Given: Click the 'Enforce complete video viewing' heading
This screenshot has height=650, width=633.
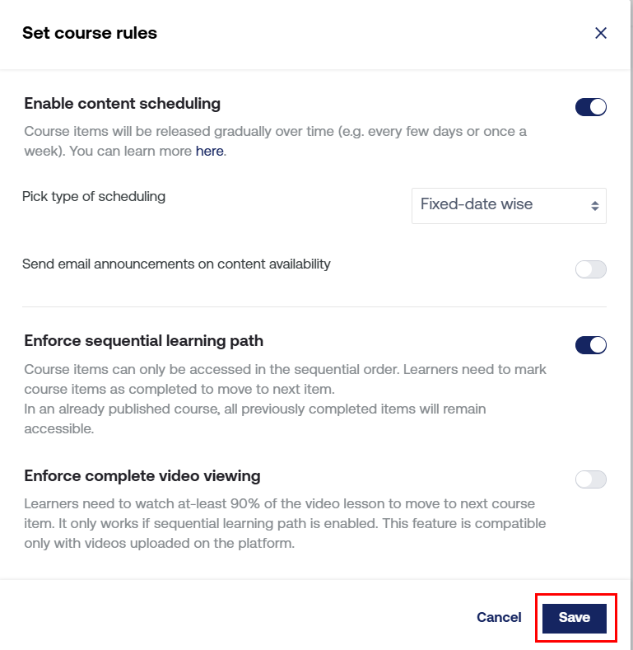Looking at the screenshot, I should point(142,475).
